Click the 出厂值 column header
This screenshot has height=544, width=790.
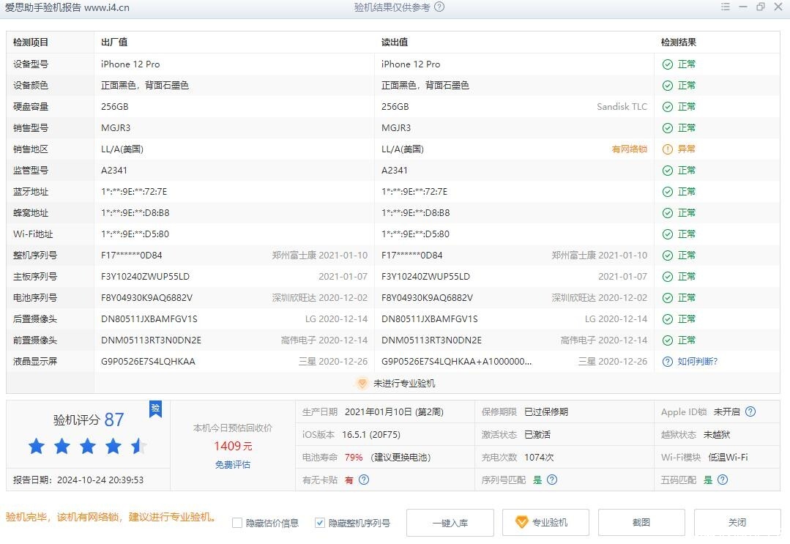point(114,42)
